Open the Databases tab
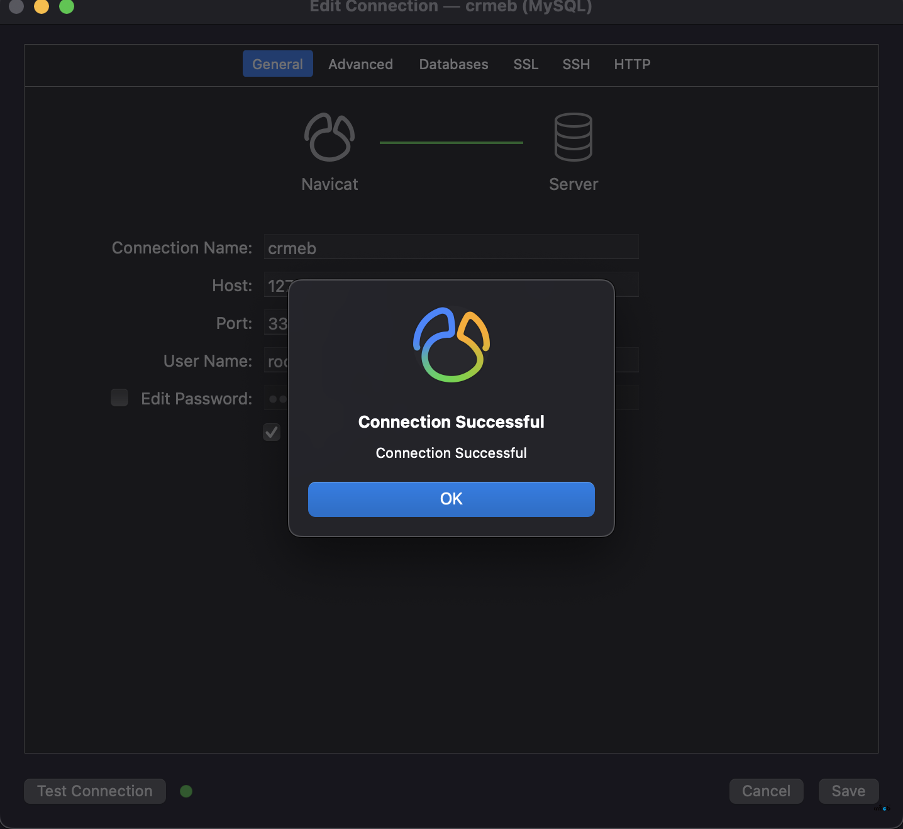The height and width of the screenshot is (829, 903). [x=453, y=64]
